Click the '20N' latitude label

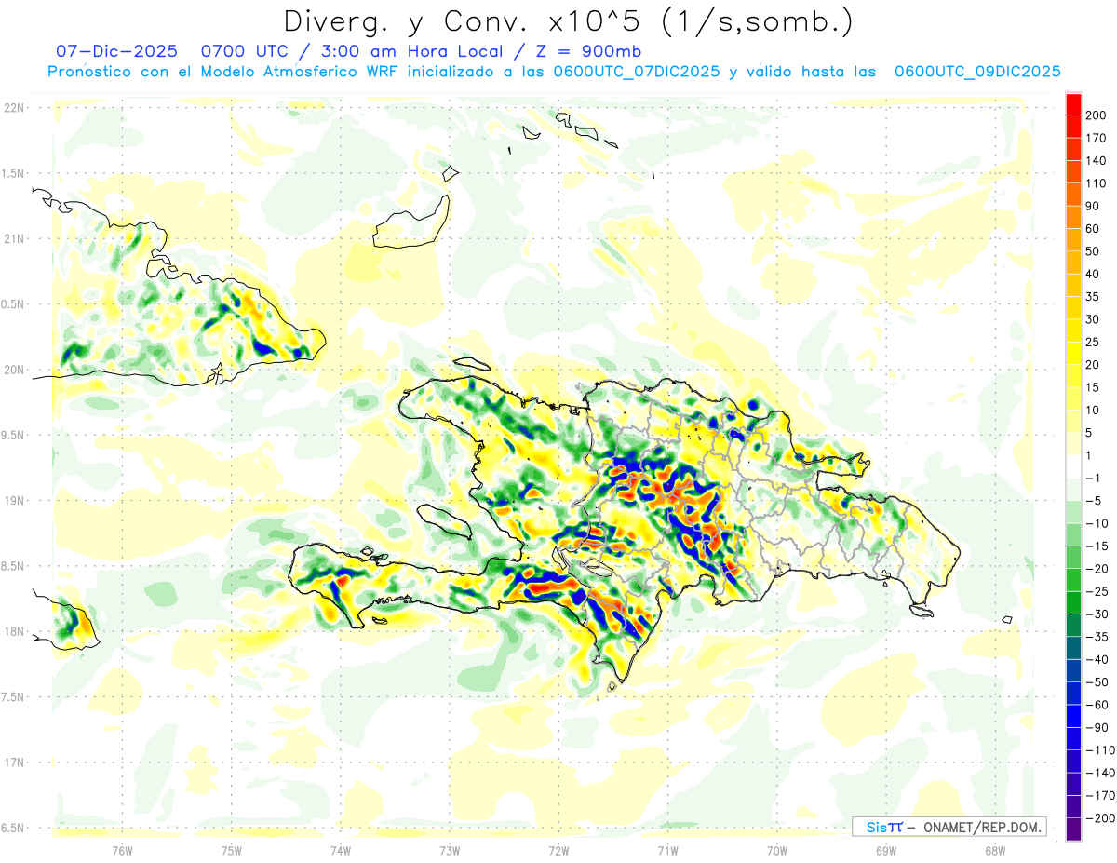[x=14, y=370]
